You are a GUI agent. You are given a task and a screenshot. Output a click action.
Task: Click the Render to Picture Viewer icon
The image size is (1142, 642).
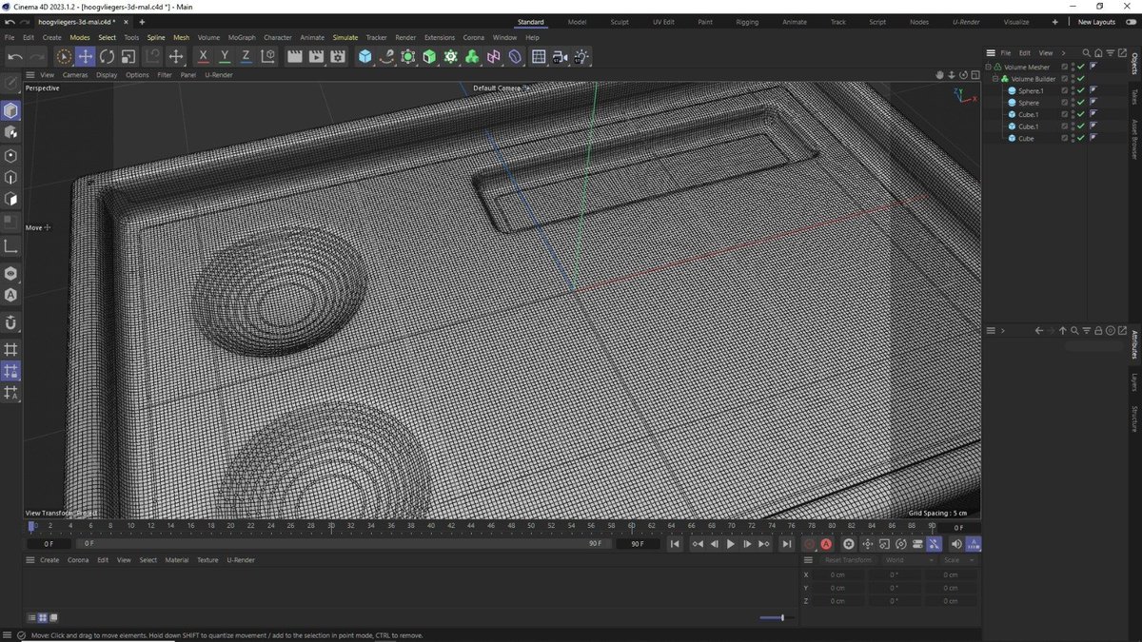click(315, 57)
